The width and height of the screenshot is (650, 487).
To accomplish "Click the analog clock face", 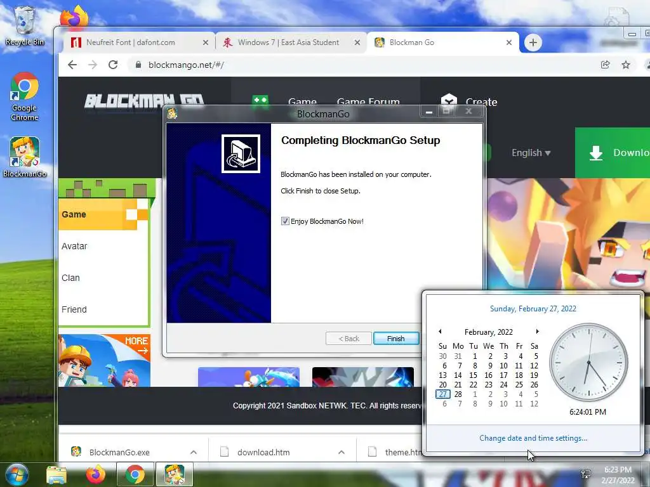I will (x=588, y=363).
